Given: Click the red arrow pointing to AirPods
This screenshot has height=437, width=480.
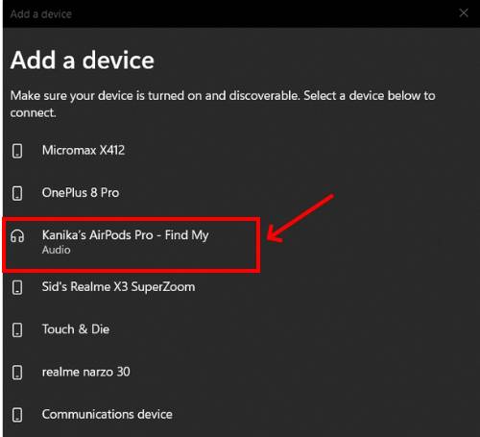Looking at the screenshot, I should [300, 218].
